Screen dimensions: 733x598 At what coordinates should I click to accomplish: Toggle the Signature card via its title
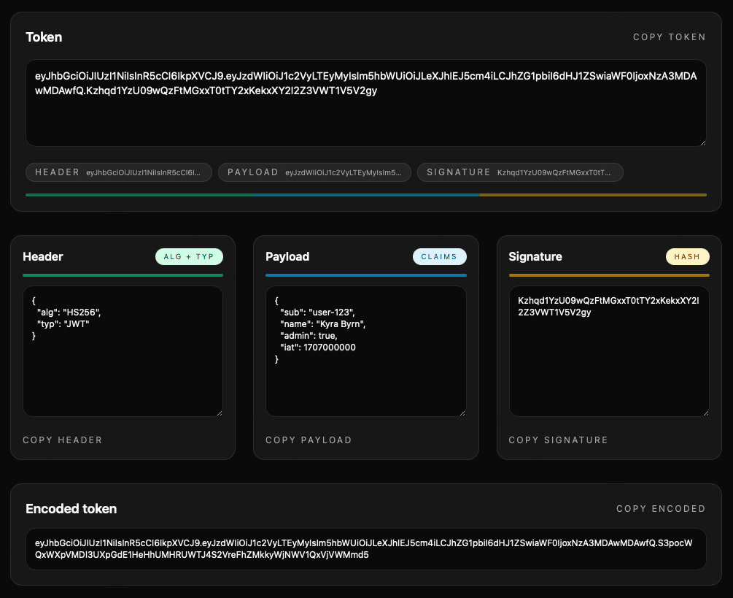coord(535,256)
